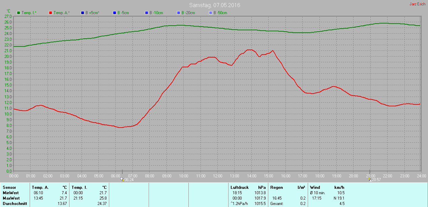Screen dimensions: 428x207
Task: Click the °C axis unit label
Action: tap(9, 11)
